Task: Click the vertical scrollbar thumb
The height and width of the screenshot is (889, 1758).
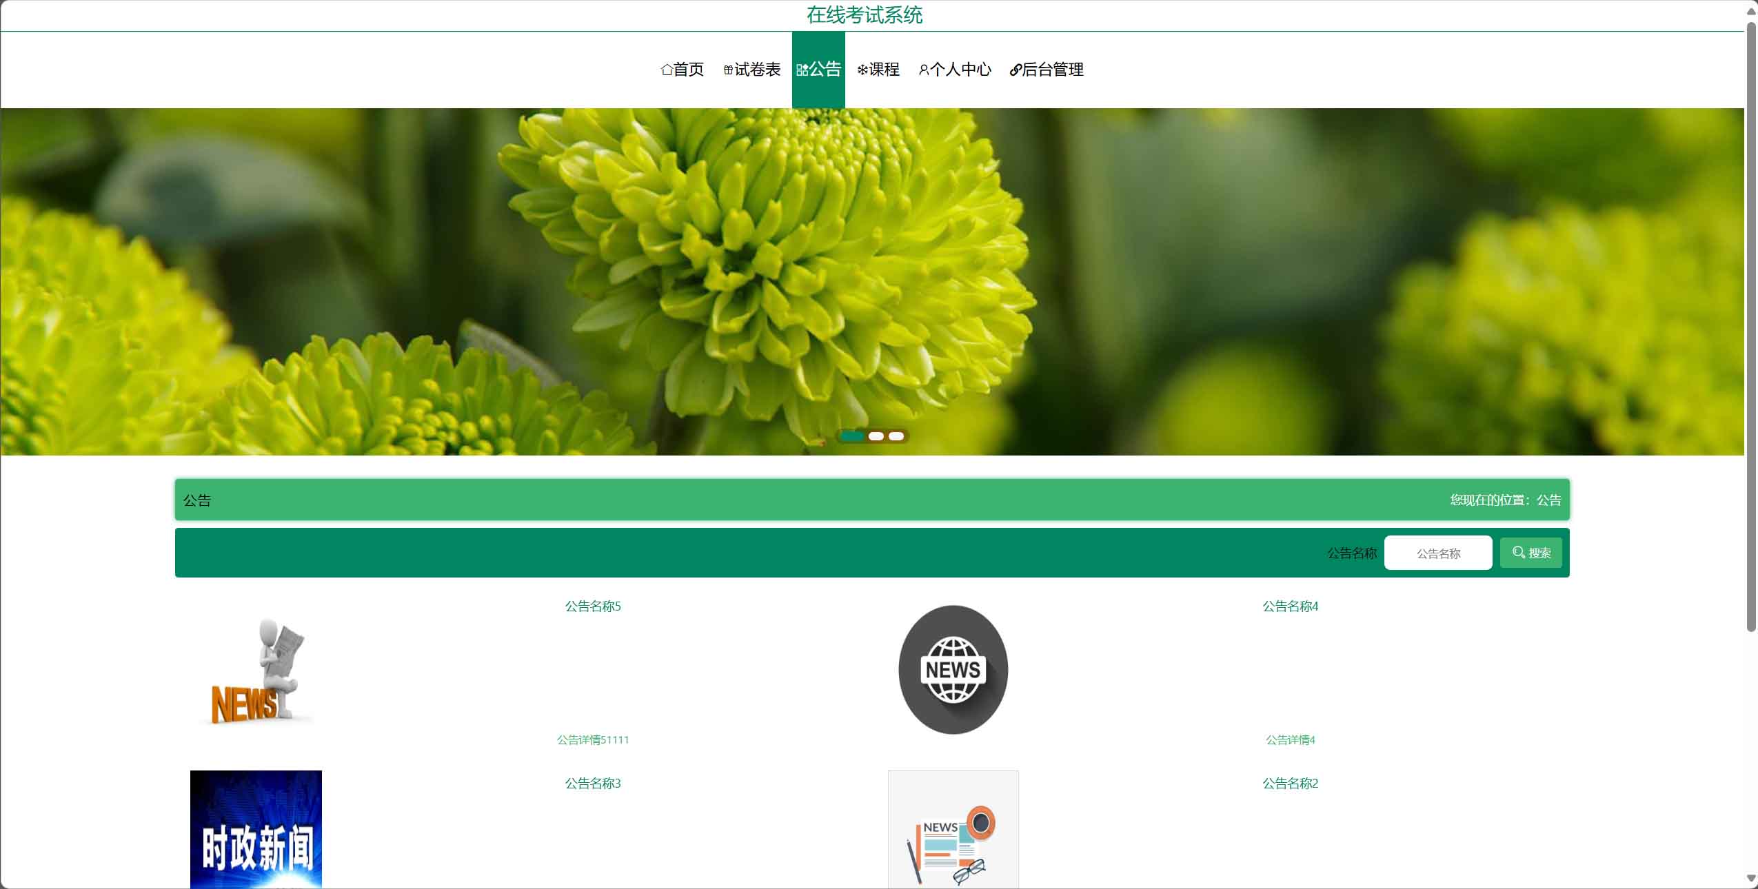Action: (1751, 326)
